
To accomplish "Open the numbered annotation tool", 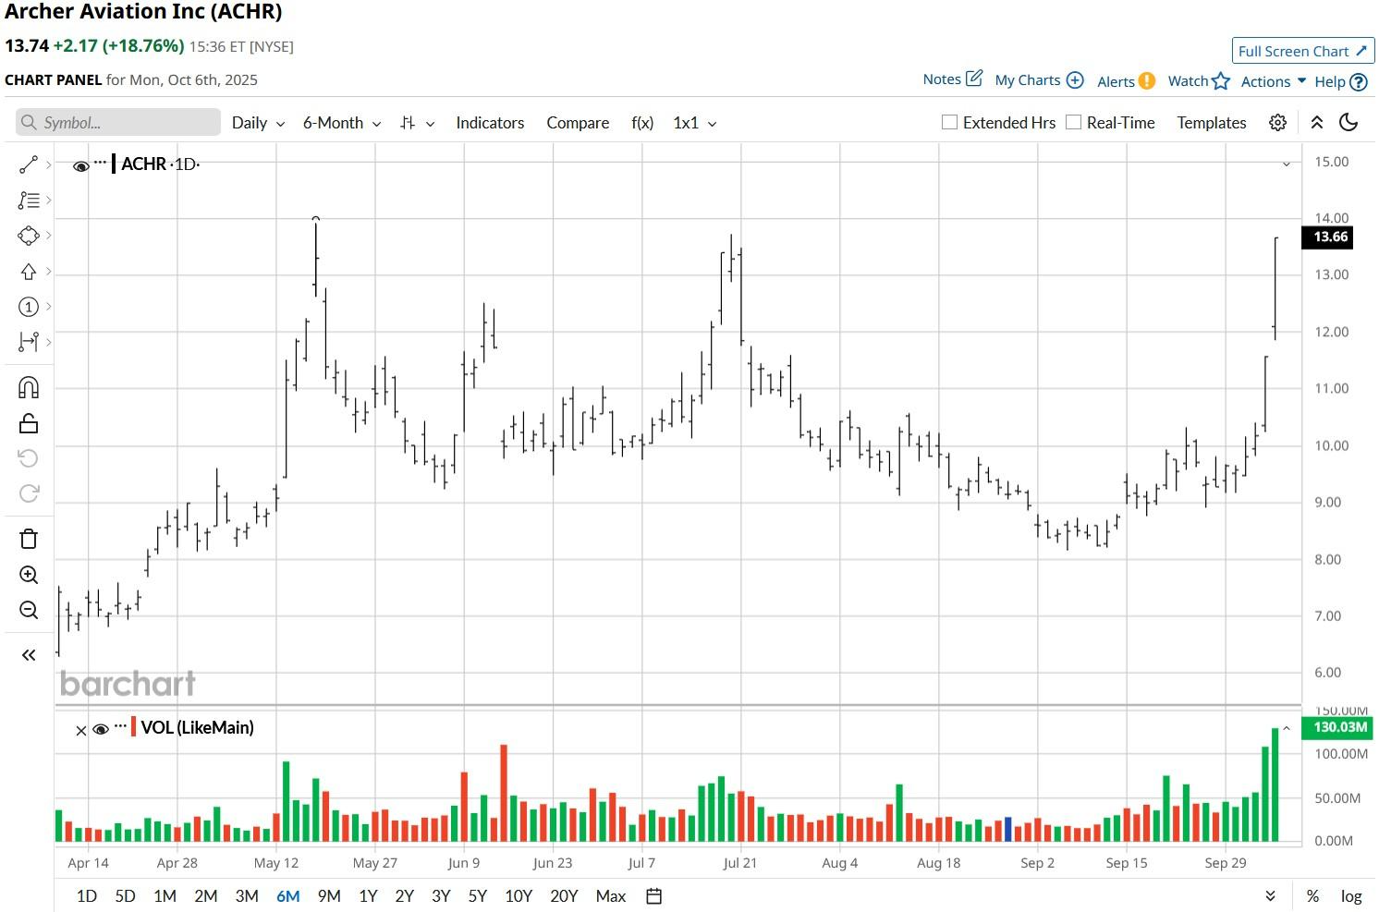I will 29,307.
